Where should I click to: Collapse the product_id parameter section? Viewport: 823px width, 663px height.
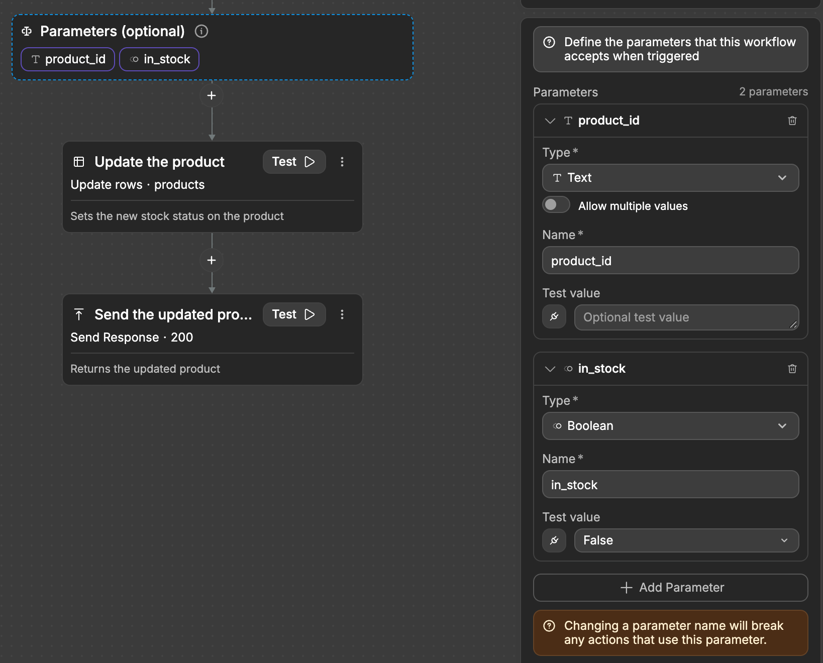tap(550, 121)
